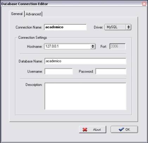Click the Password input field
Image resolution: width=148 pixels, height=143 pixels.
111,71
